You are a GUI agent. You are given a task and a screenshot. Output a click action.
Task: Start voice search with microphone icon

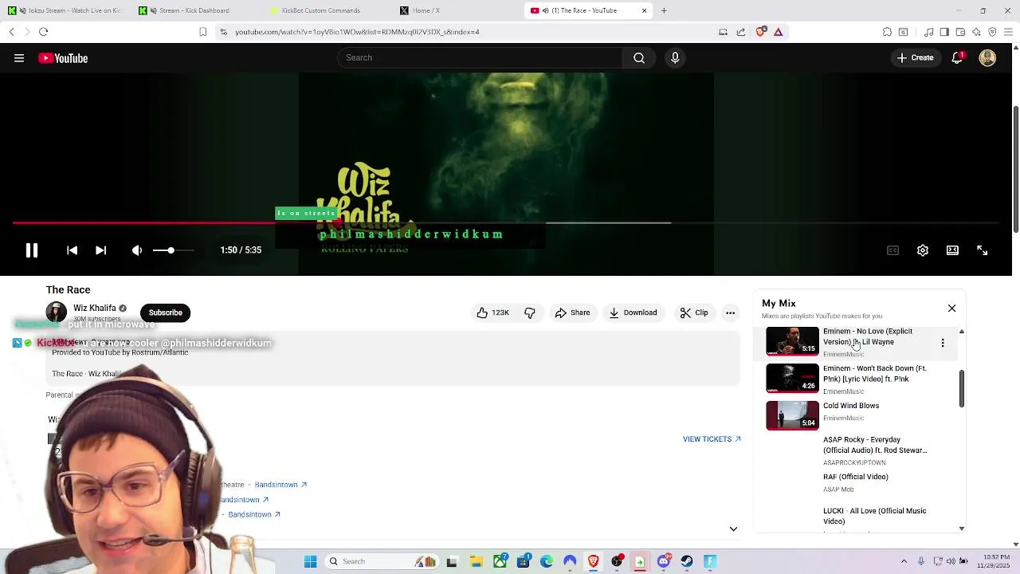coord(675,58)
